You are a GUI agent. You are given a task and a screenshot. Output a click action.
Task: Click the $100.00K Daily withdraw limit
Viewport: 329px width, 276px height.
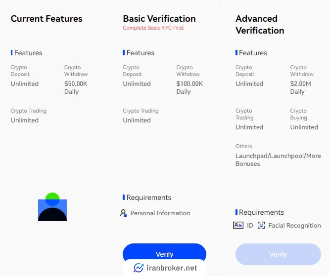tap(189, 88)
